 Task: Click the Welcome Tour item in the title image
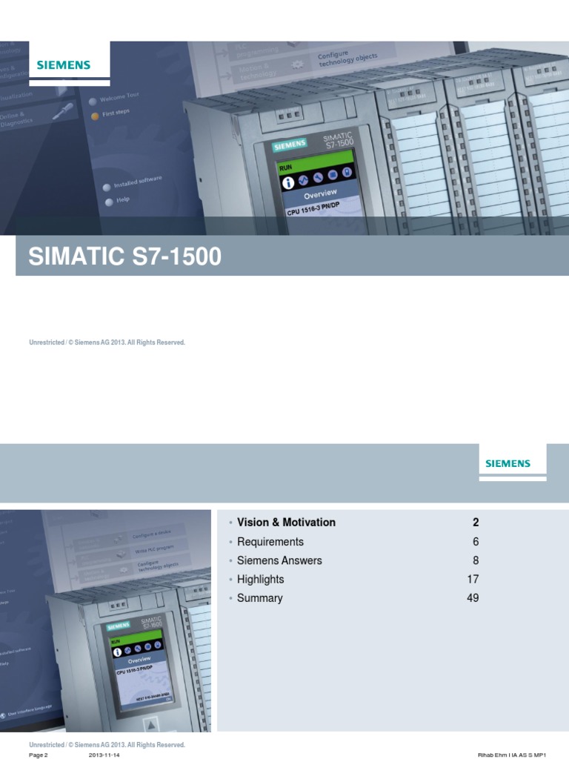click(119, 97)
